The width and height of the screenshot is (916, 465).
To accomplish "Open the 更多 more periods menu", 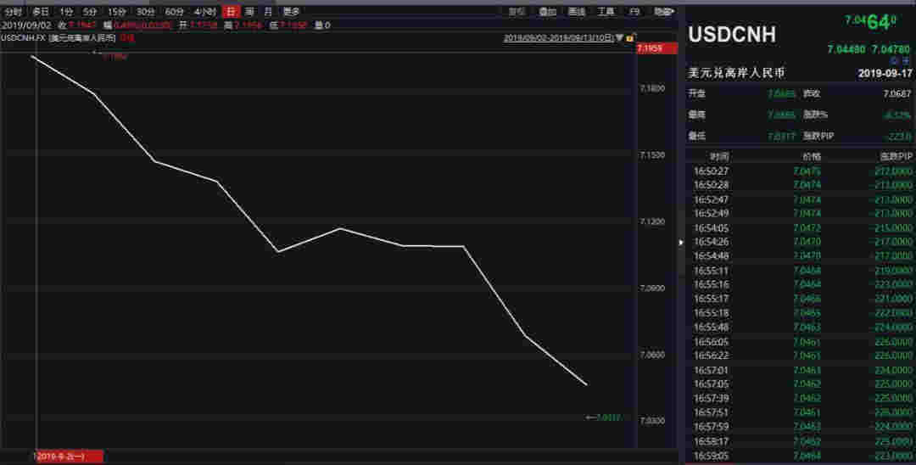I will point(291,12).
